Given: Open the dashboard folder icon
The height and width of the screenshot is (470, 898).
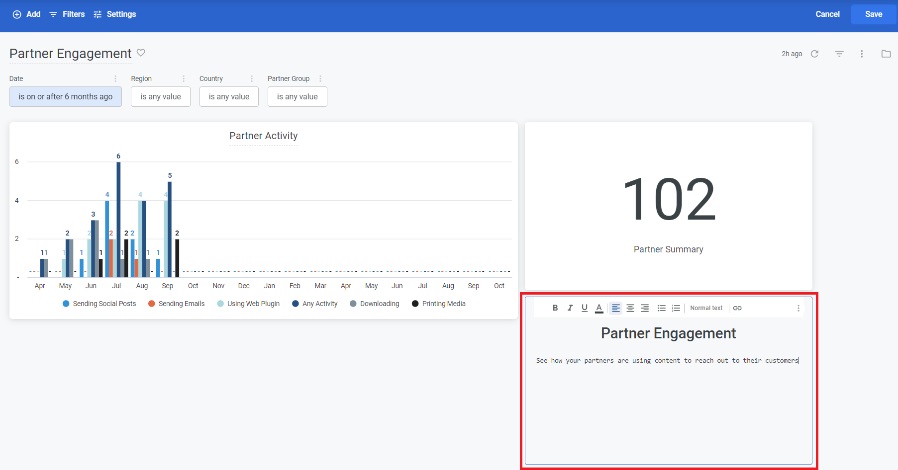Looking at the screenshot, I should (886, 54).
